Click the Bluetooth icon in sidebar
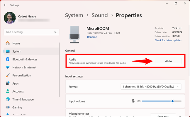The height and width of the screenshot is (117, 190). tap(8, 59)
